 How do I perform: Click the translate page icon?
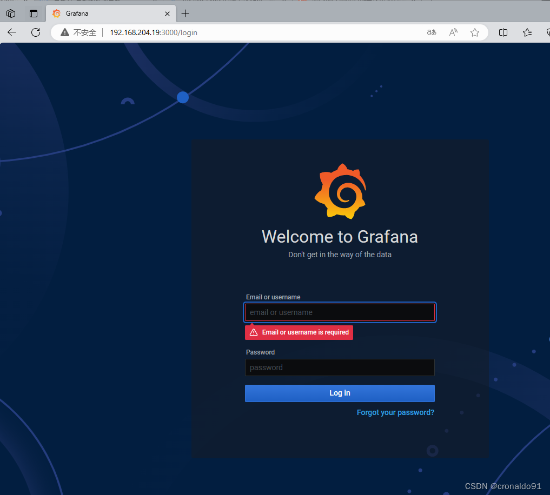tap(432, 32)
